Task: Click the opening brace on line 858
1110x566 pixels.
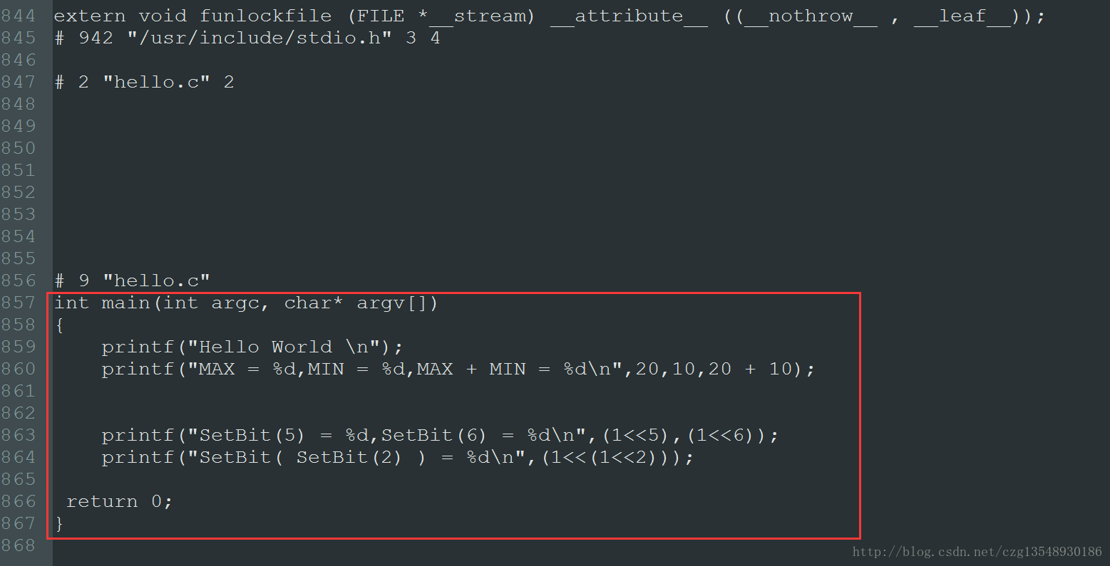Action: [59, 325]
